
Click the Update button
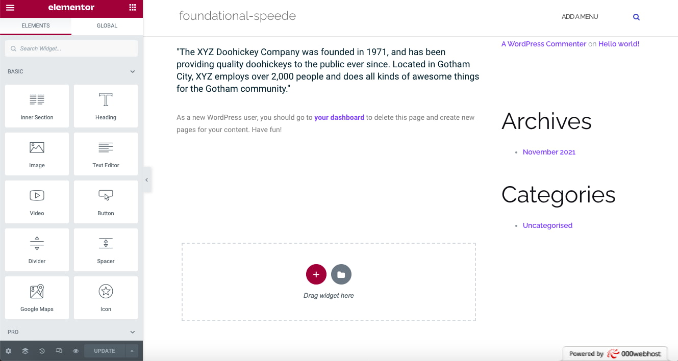(105, 351)
